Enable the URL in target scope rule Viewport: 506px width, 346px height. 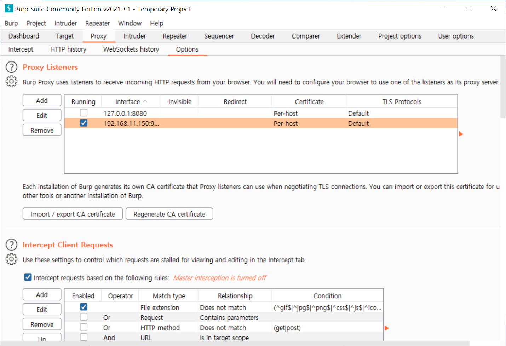pos(84,337)
